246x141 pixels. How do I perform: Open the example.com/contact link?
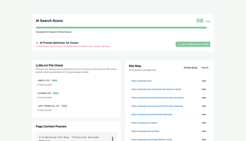[145, 131]
